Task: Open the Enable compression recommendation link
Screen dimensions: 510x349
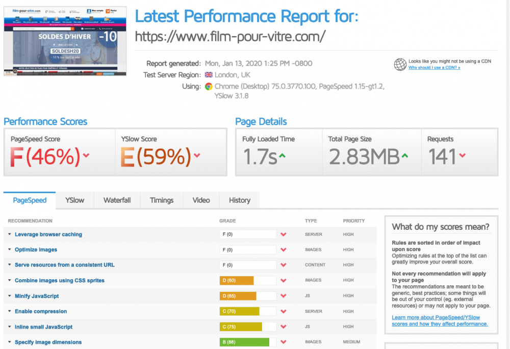Action: click(x=41, y=311)
